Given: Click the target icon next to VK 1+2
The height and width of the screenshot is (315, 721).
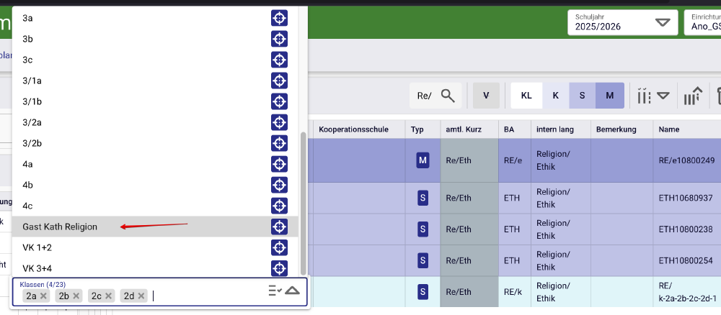Looking at the screenshot, I should point(279,247).
